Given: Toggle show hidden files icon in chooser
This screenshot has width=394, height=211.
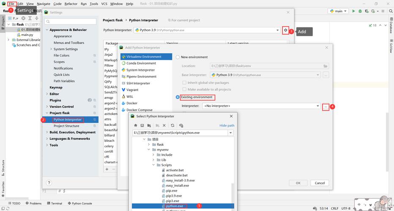Looking at the screenshot, I should point(181,125).
